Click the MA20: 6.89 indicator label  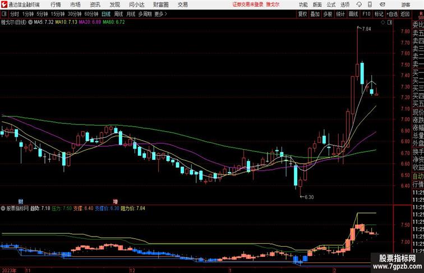[90, 22]
